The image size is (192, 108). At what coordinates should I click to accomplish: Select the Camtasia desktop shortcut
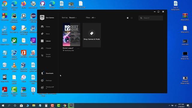pyautogui.click(x=14, y=91)
